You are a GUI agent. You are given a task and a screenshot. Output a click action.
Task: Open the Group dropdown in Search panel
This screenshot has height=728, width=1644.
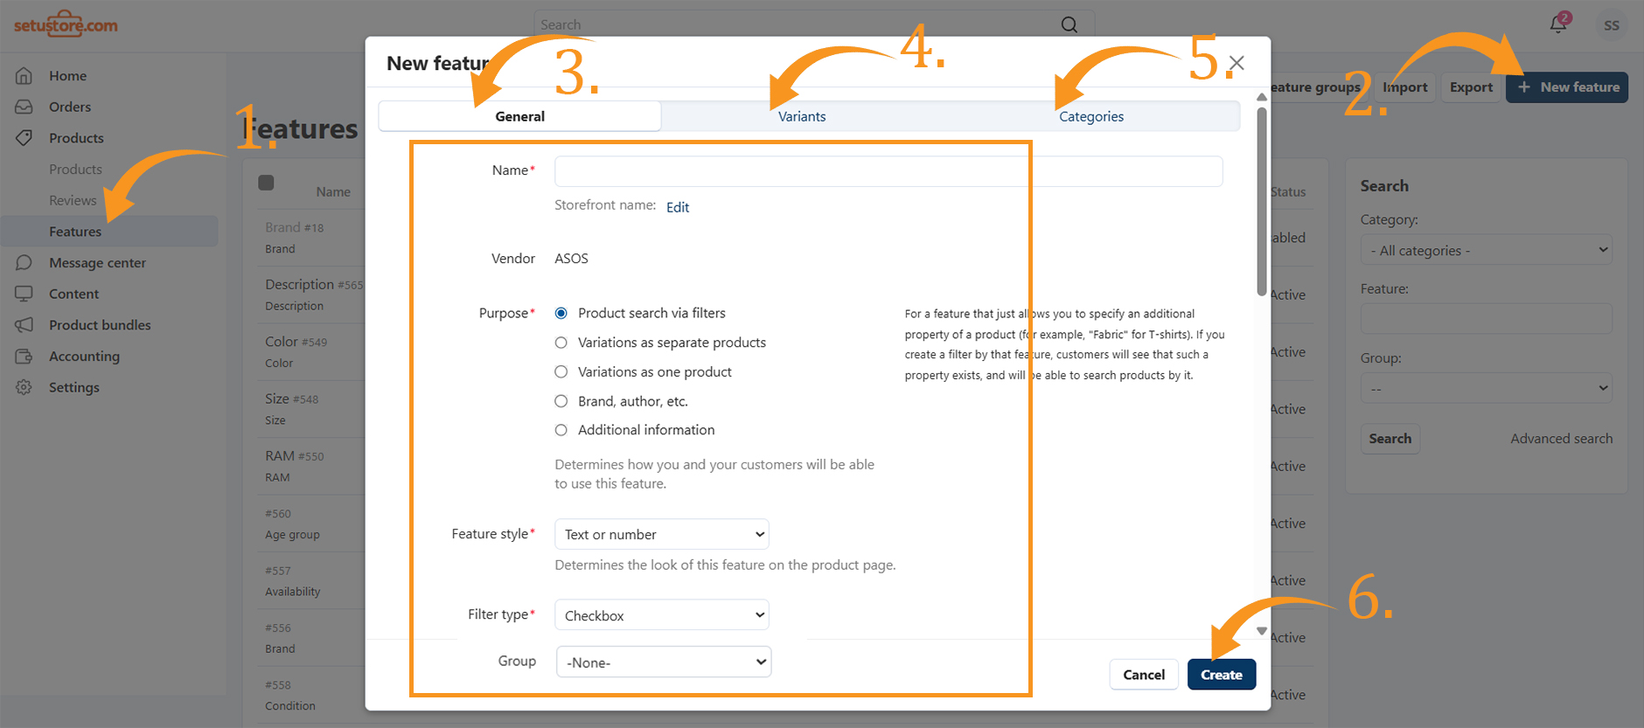(1487, 388)
